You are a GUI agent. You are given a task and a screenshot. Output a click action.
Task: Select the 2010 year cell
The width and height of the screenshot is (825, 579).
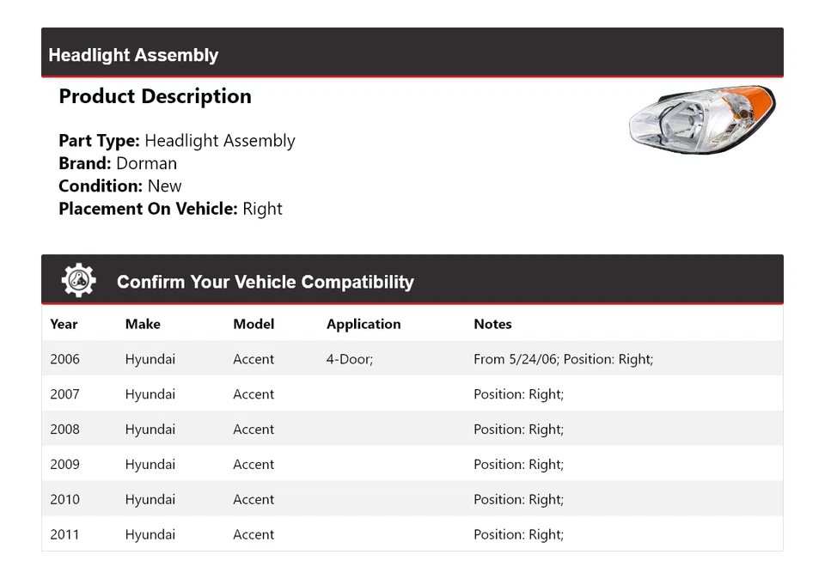(x=64, y=500)
